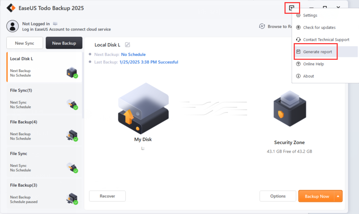Click the menu dropdown icon in title bar
359x214 pixels.
[292, 8]
